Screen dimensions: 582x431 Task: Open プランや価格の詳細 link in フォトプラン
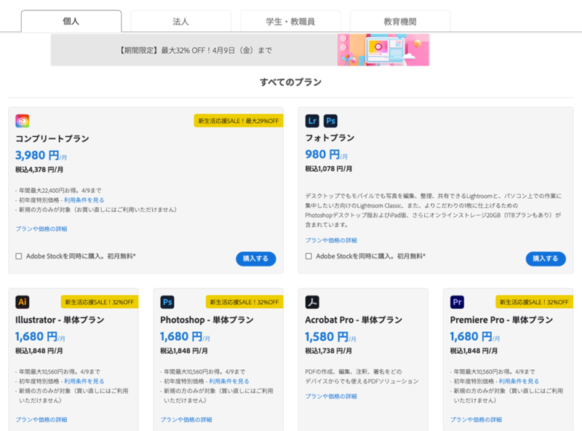coord(331,240)
